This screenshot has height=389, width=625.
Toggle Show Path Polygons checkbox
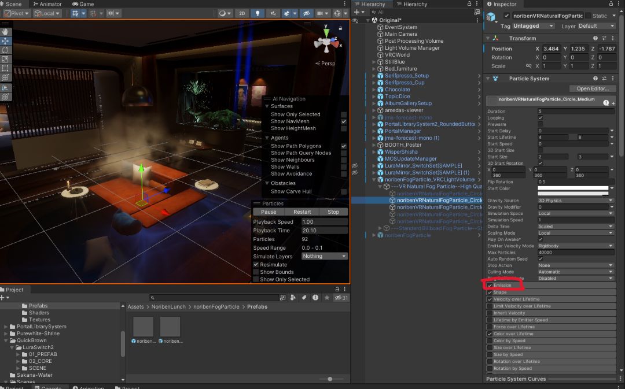[x=344, y=146]
